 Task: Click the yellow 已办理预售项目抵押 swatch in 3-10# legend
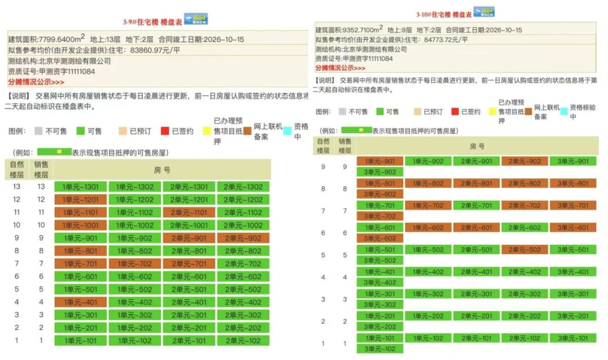pos(492,111)
